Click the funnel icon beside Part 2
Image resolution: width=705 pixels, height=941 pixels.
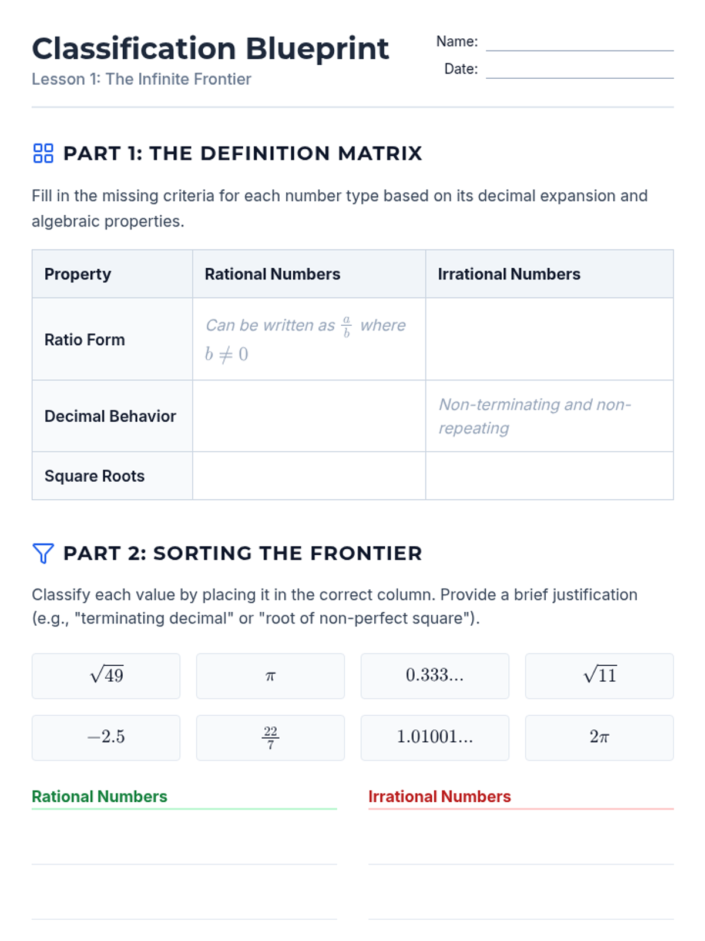[43, 553]
